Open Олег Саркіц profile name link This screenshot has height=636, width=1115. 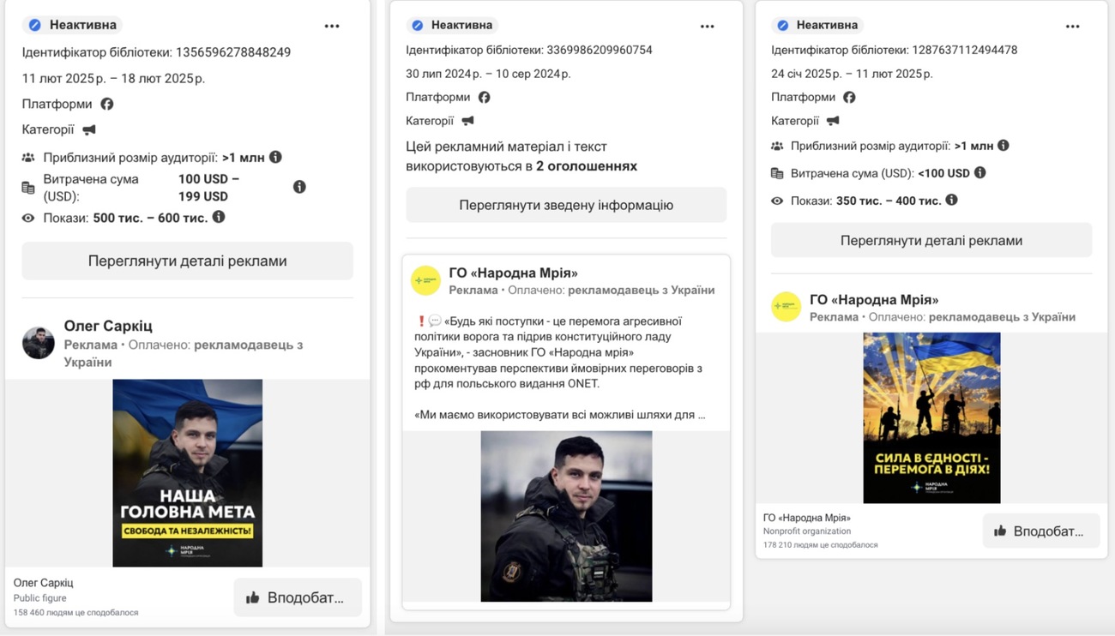click(x=108, y=326)
